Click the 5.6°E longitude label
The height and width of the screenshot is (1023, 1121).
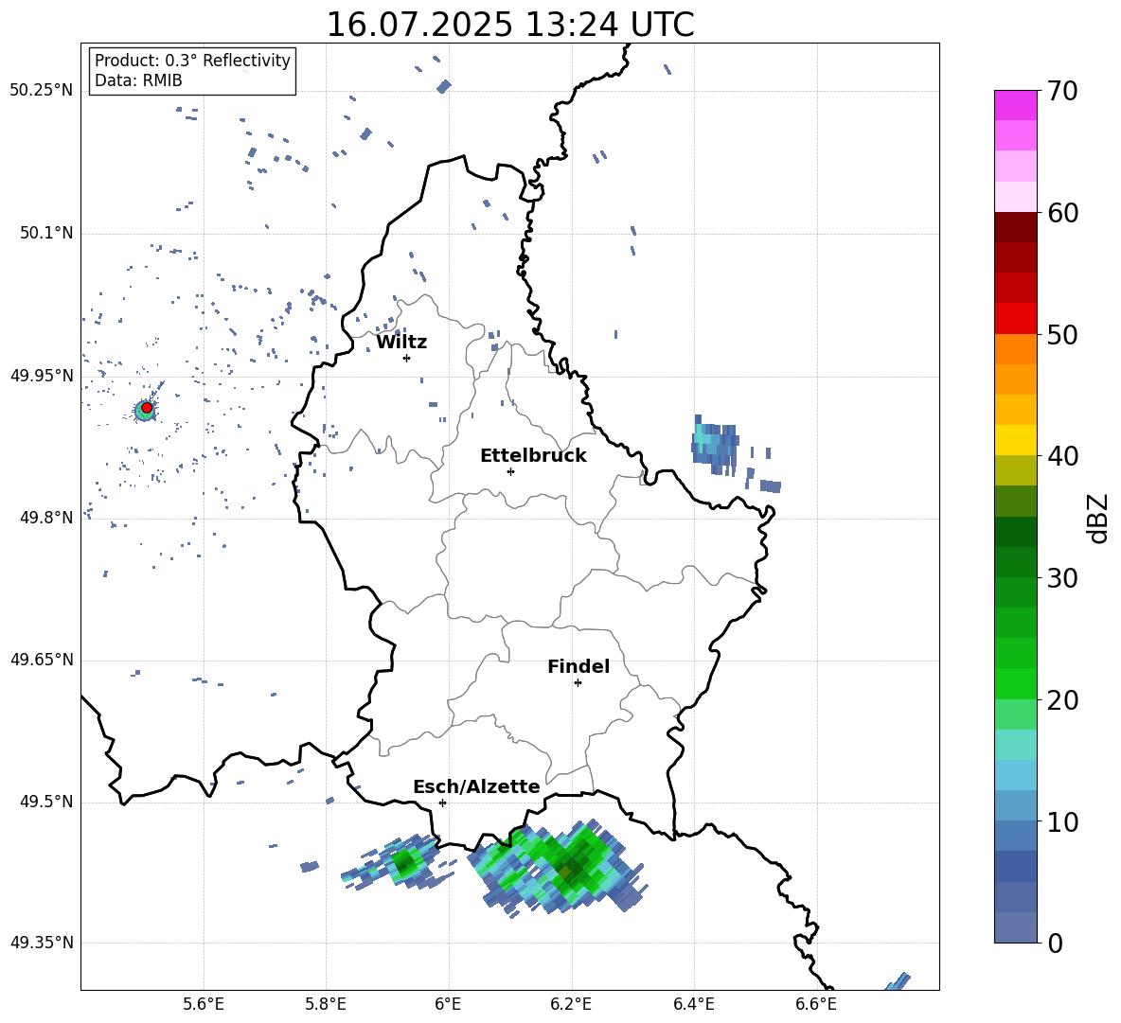tap(204, 1004)
